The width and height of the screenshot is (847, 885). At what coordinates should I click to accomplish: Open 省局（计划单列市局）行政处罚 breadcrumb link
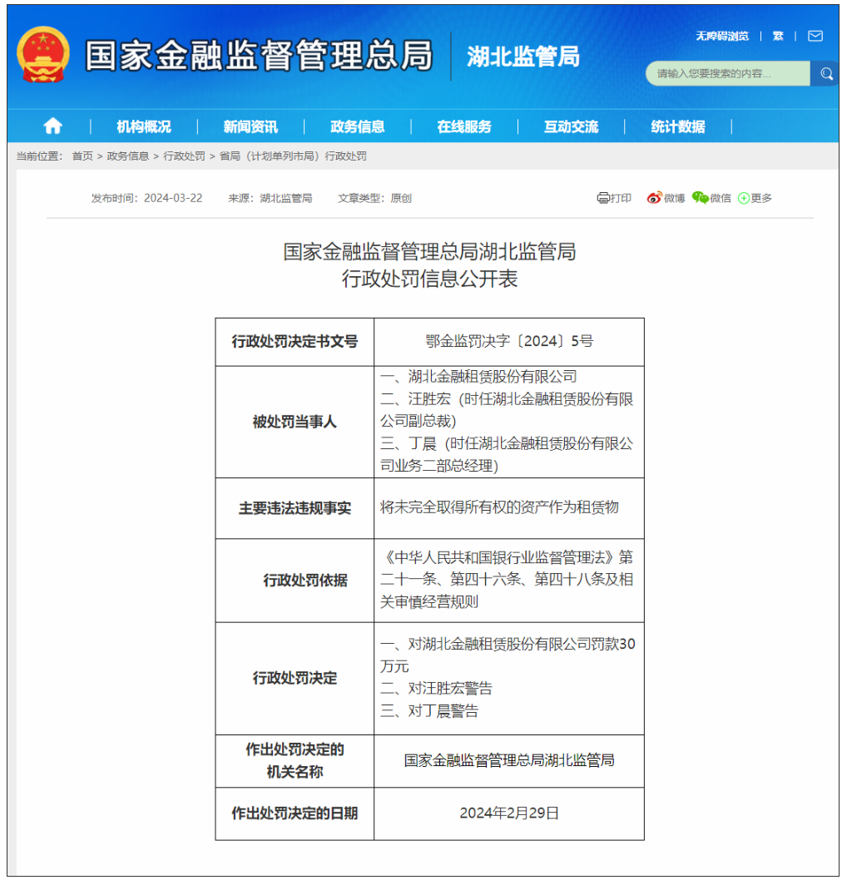[293, 156]
